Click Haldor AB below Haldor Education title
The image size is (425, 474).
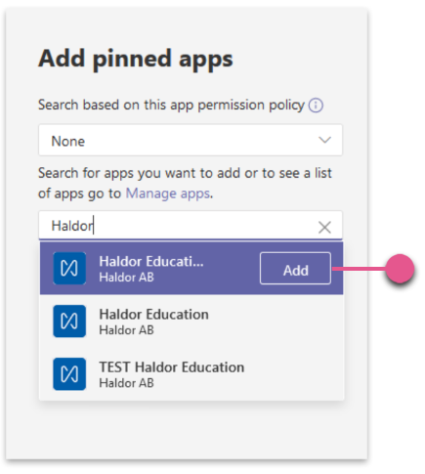(x=126, y=330)
